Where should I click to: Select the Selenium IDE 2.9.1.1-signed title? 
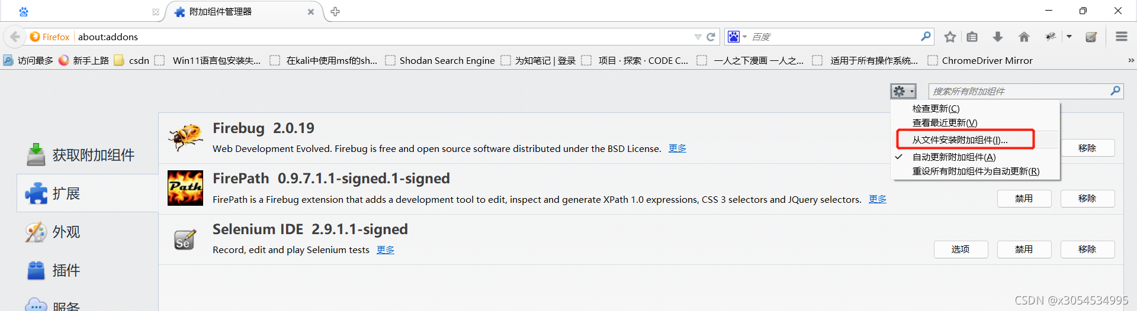point(310,229)
